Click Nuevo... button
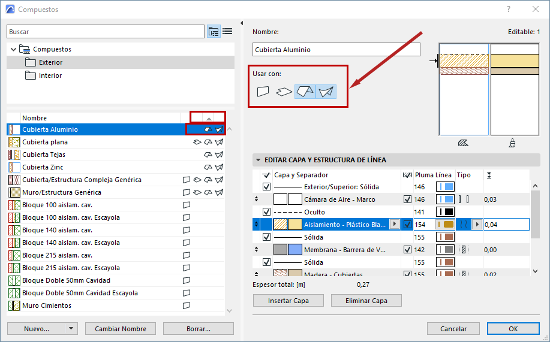This screenshot has height=342, width=550. 37,329
